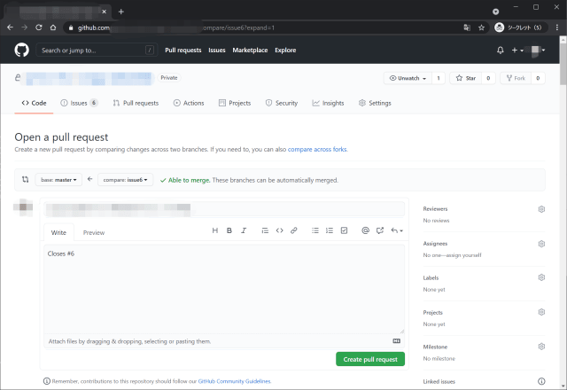Open Pull requests in top navigation
Image resolution: width=567 pixels, height=390 pixels.
pyautogui.click(x=183, y=51)
